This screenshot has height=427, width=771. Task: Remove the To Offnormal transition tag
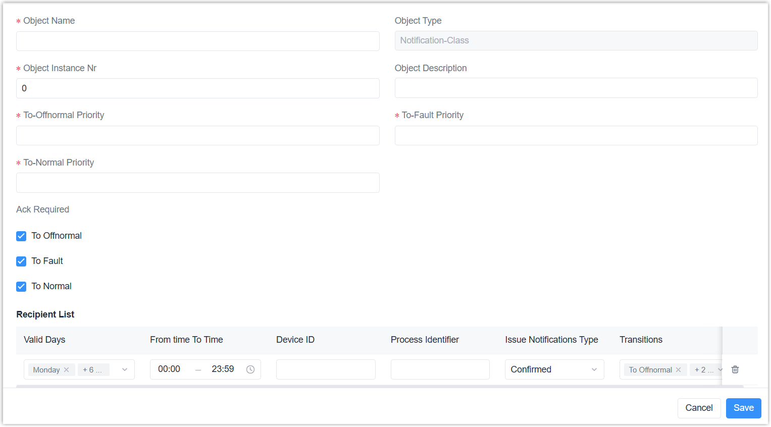pos(679,370)
